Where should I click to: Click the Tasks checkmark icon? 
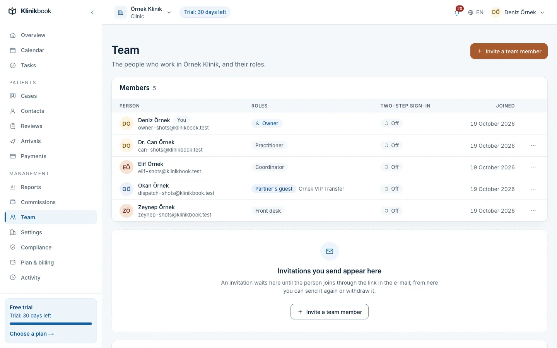13,65
